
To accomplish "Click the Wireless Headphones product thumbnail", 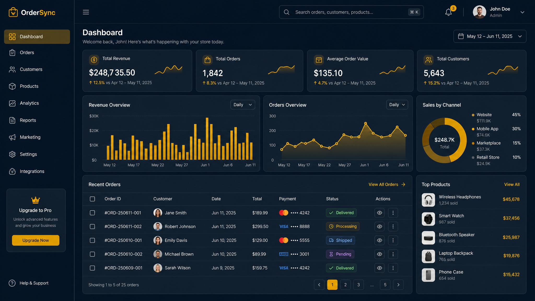I will pyautogui.click(x=428, y=200).
